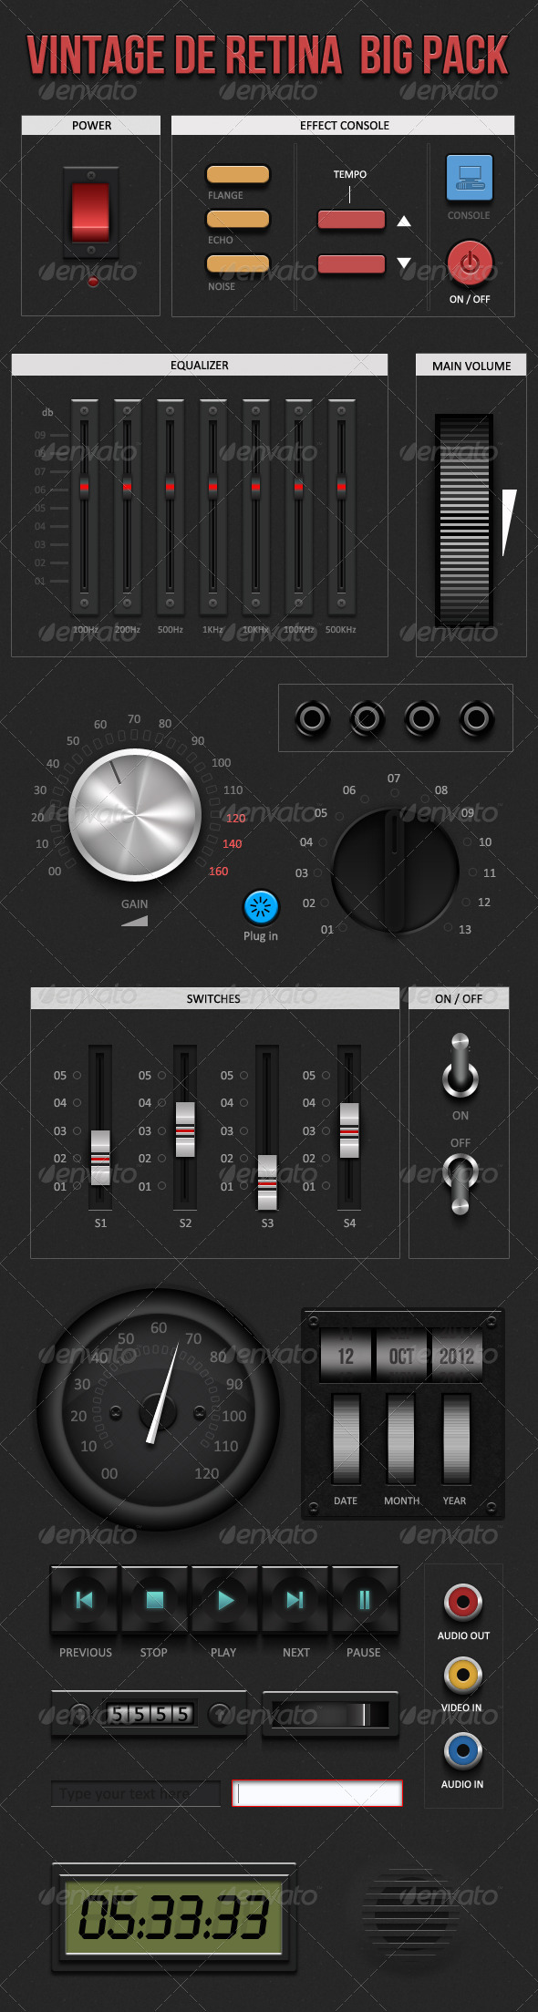Click the S3 switch slider handle
The width and height of the screenshot is (538, 2012).
coord(267,1182)
